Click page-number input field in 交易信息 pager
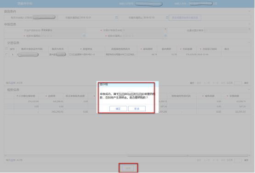Viewport: 255px width, 173px height. click(238, 83)
